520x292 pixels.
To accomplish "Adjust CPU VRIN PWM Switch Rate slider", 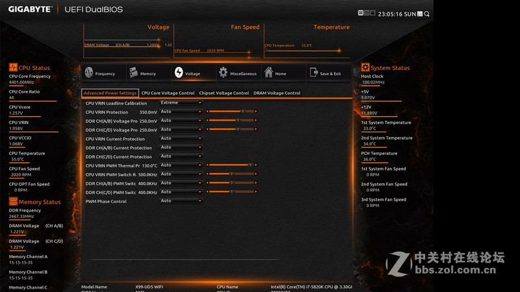I will pyautogui.click(x=231, y=174).
